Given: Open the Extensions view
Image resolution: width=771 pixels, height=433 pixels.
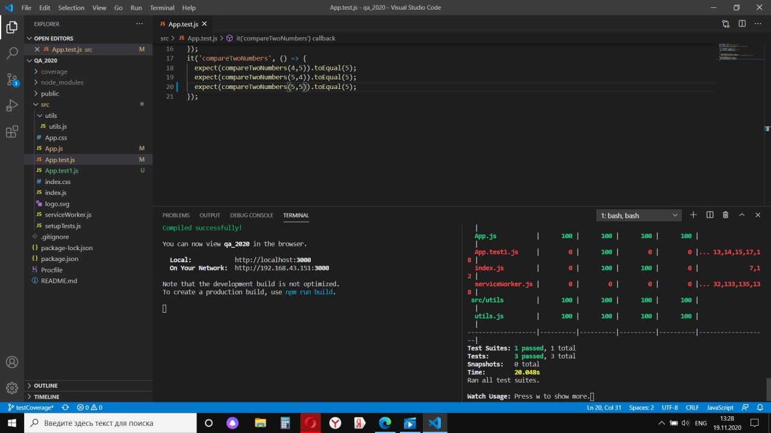Looking at the screenshot, I should [11, 132].
